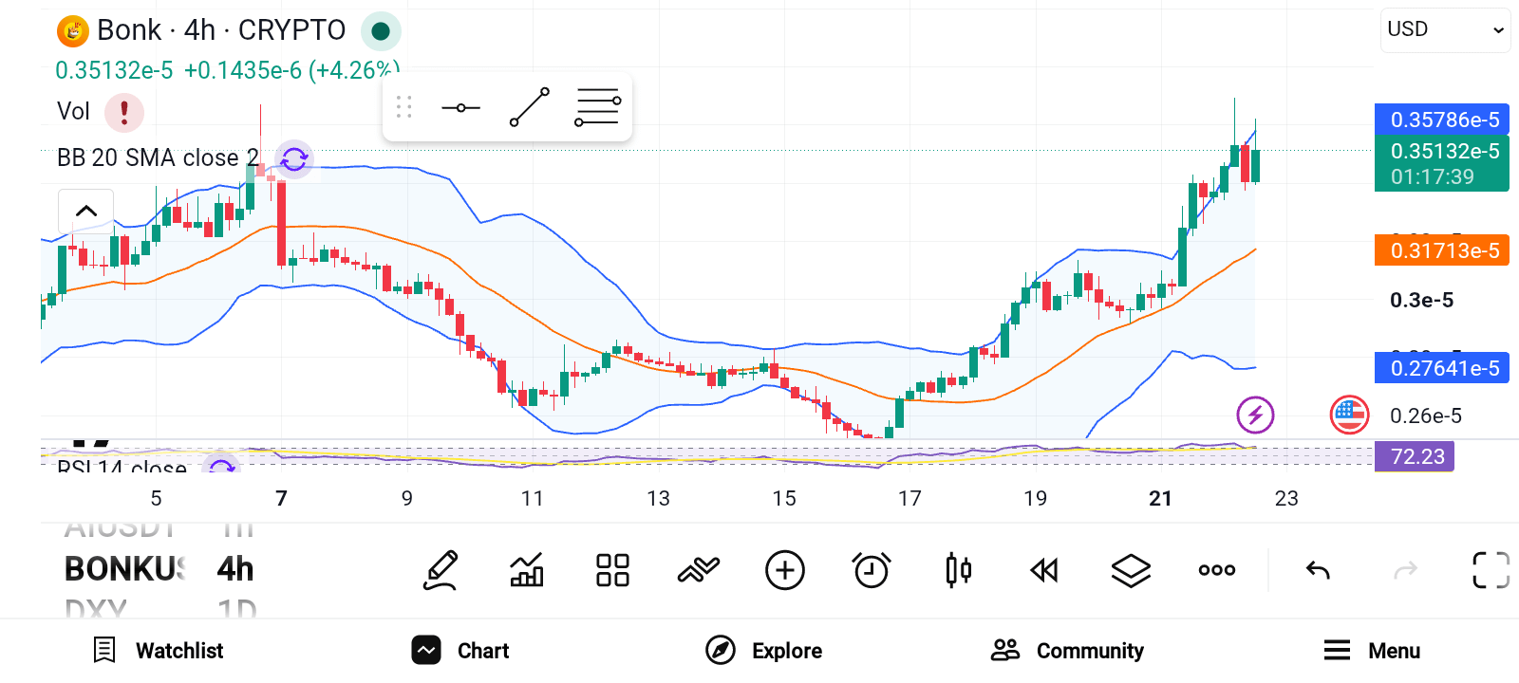
Task: Select the pencil drawing tool
Action: tap(441, 570)
